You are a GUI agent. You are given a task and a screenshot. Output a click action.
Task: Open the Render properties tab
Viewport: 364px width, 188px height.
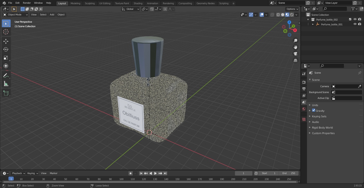pyautogui.click(x=304, y=82)
